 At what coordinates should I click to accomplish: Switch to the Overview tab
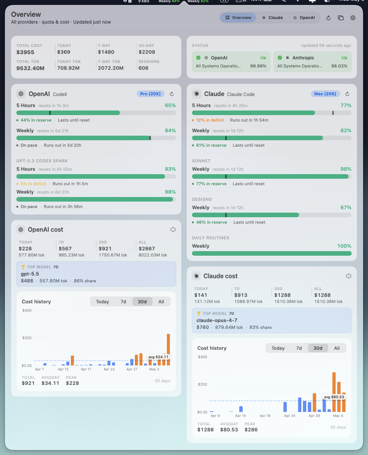pyautogui.click(x=238, y=18)
